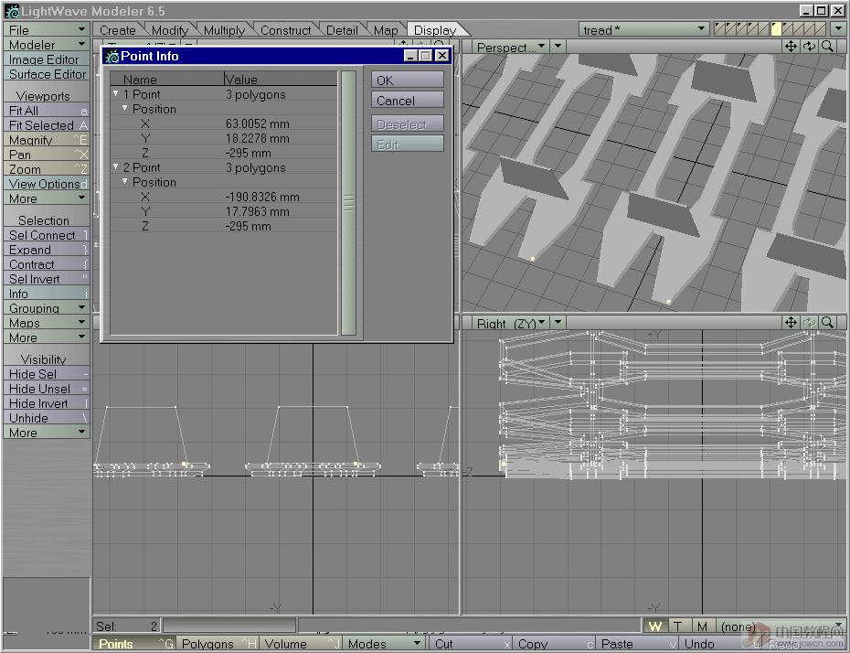Click the LightWave Modeler title bar icon
This screenshot has width=850, height=653.
11,11
